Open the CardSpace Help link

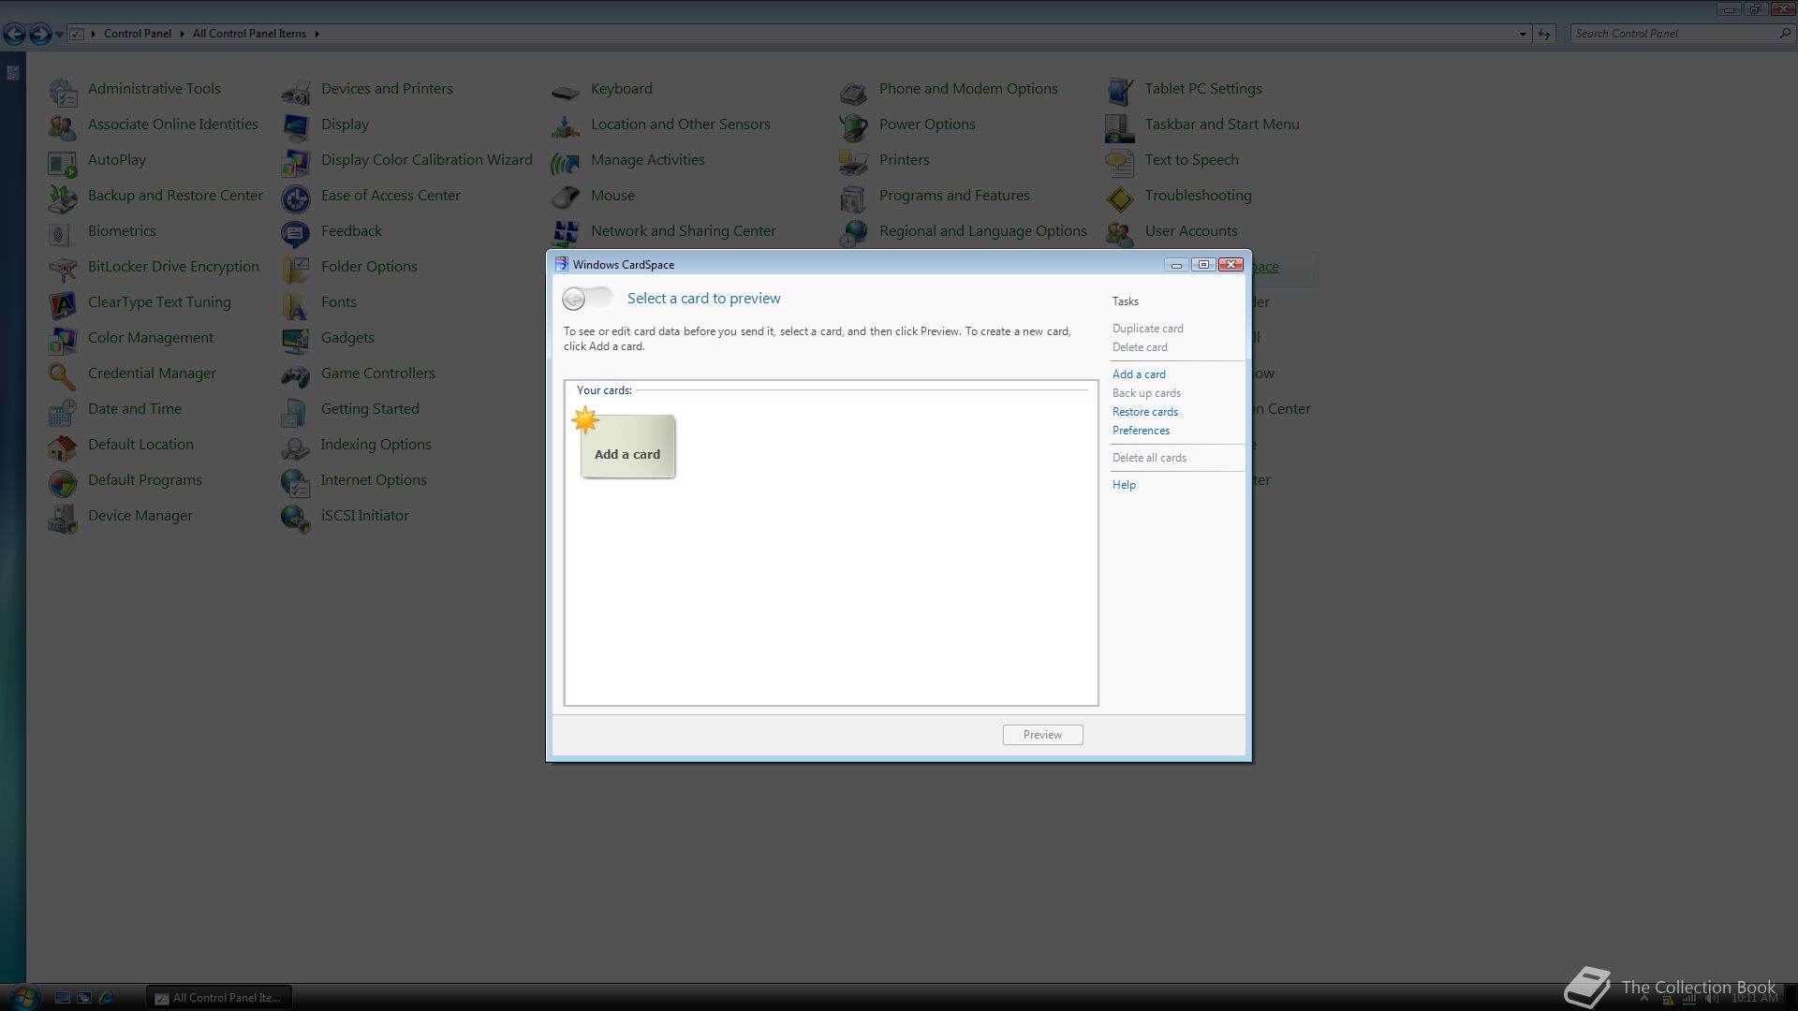point(1124,485)
